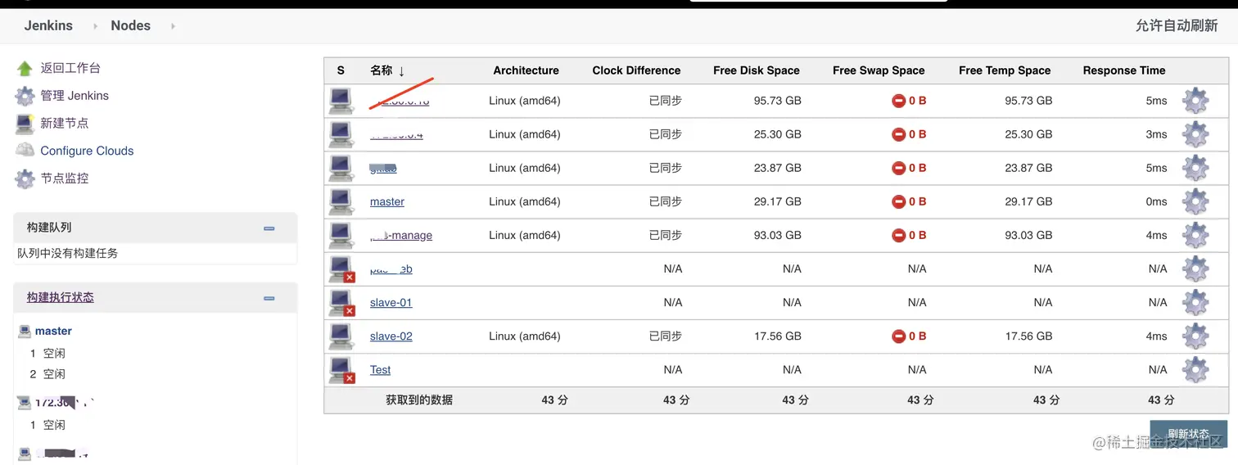Configure gear icon for the 95.73 GB node

pyautogui.click(x=1195, y=101)
